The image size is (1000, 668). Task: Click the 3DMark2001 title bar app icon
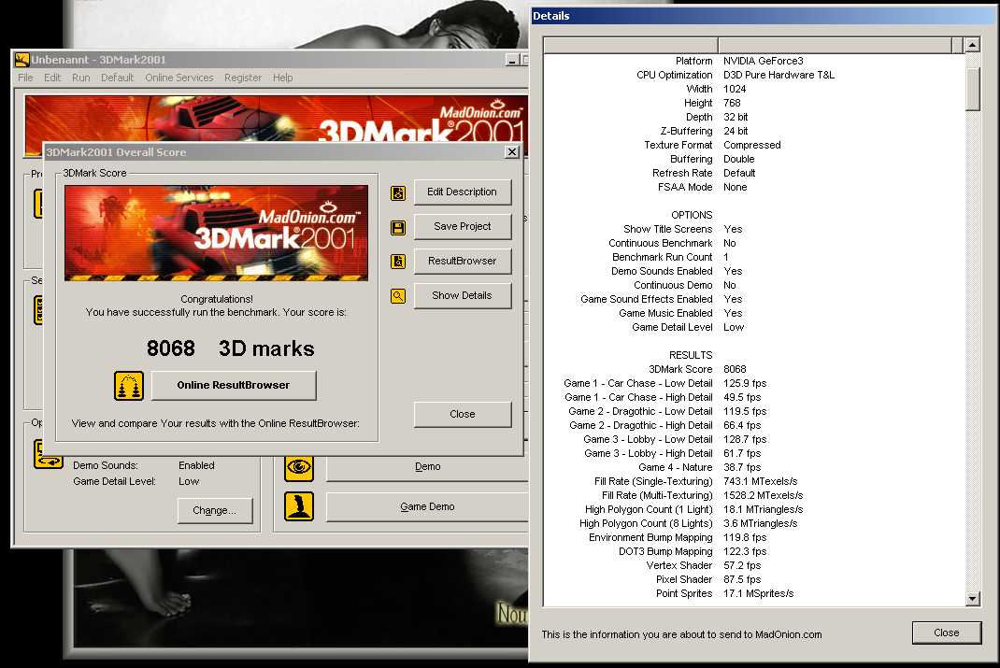pos(22,59)
